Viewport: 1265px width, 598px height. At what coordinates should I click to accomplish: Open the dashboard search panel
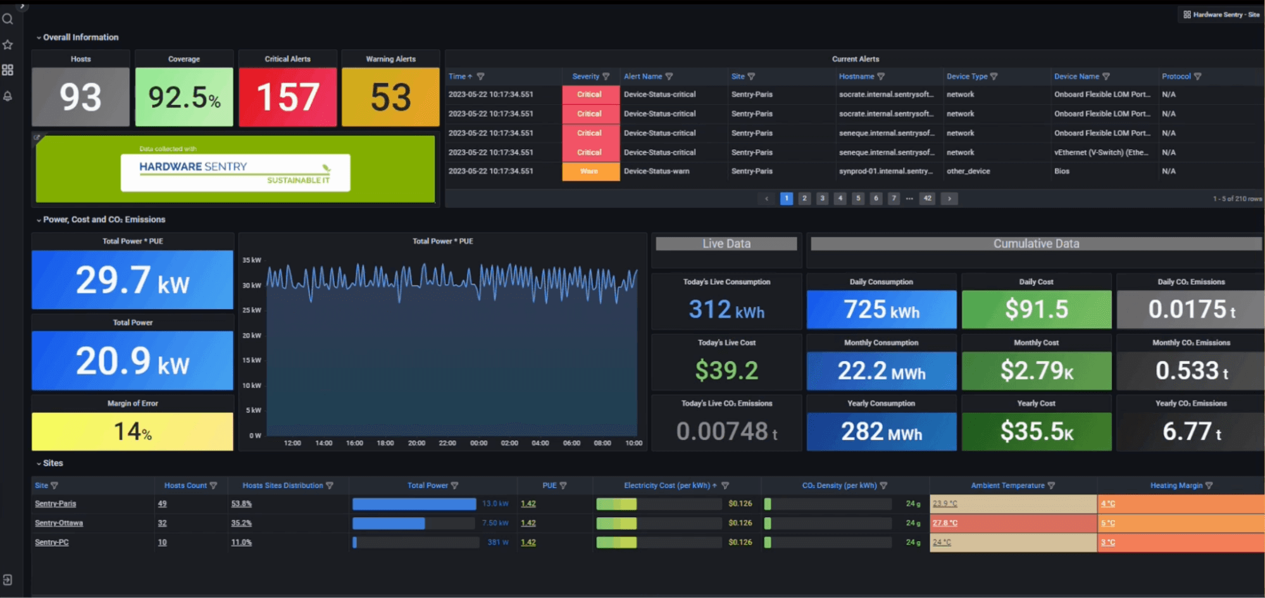click(x=8, y=19)
